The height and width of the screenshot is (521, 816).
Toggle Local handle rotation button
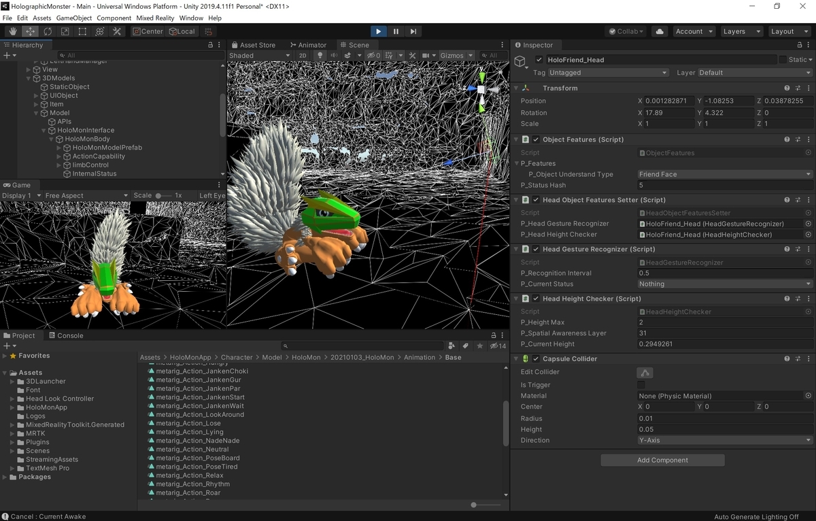[182, 31]
